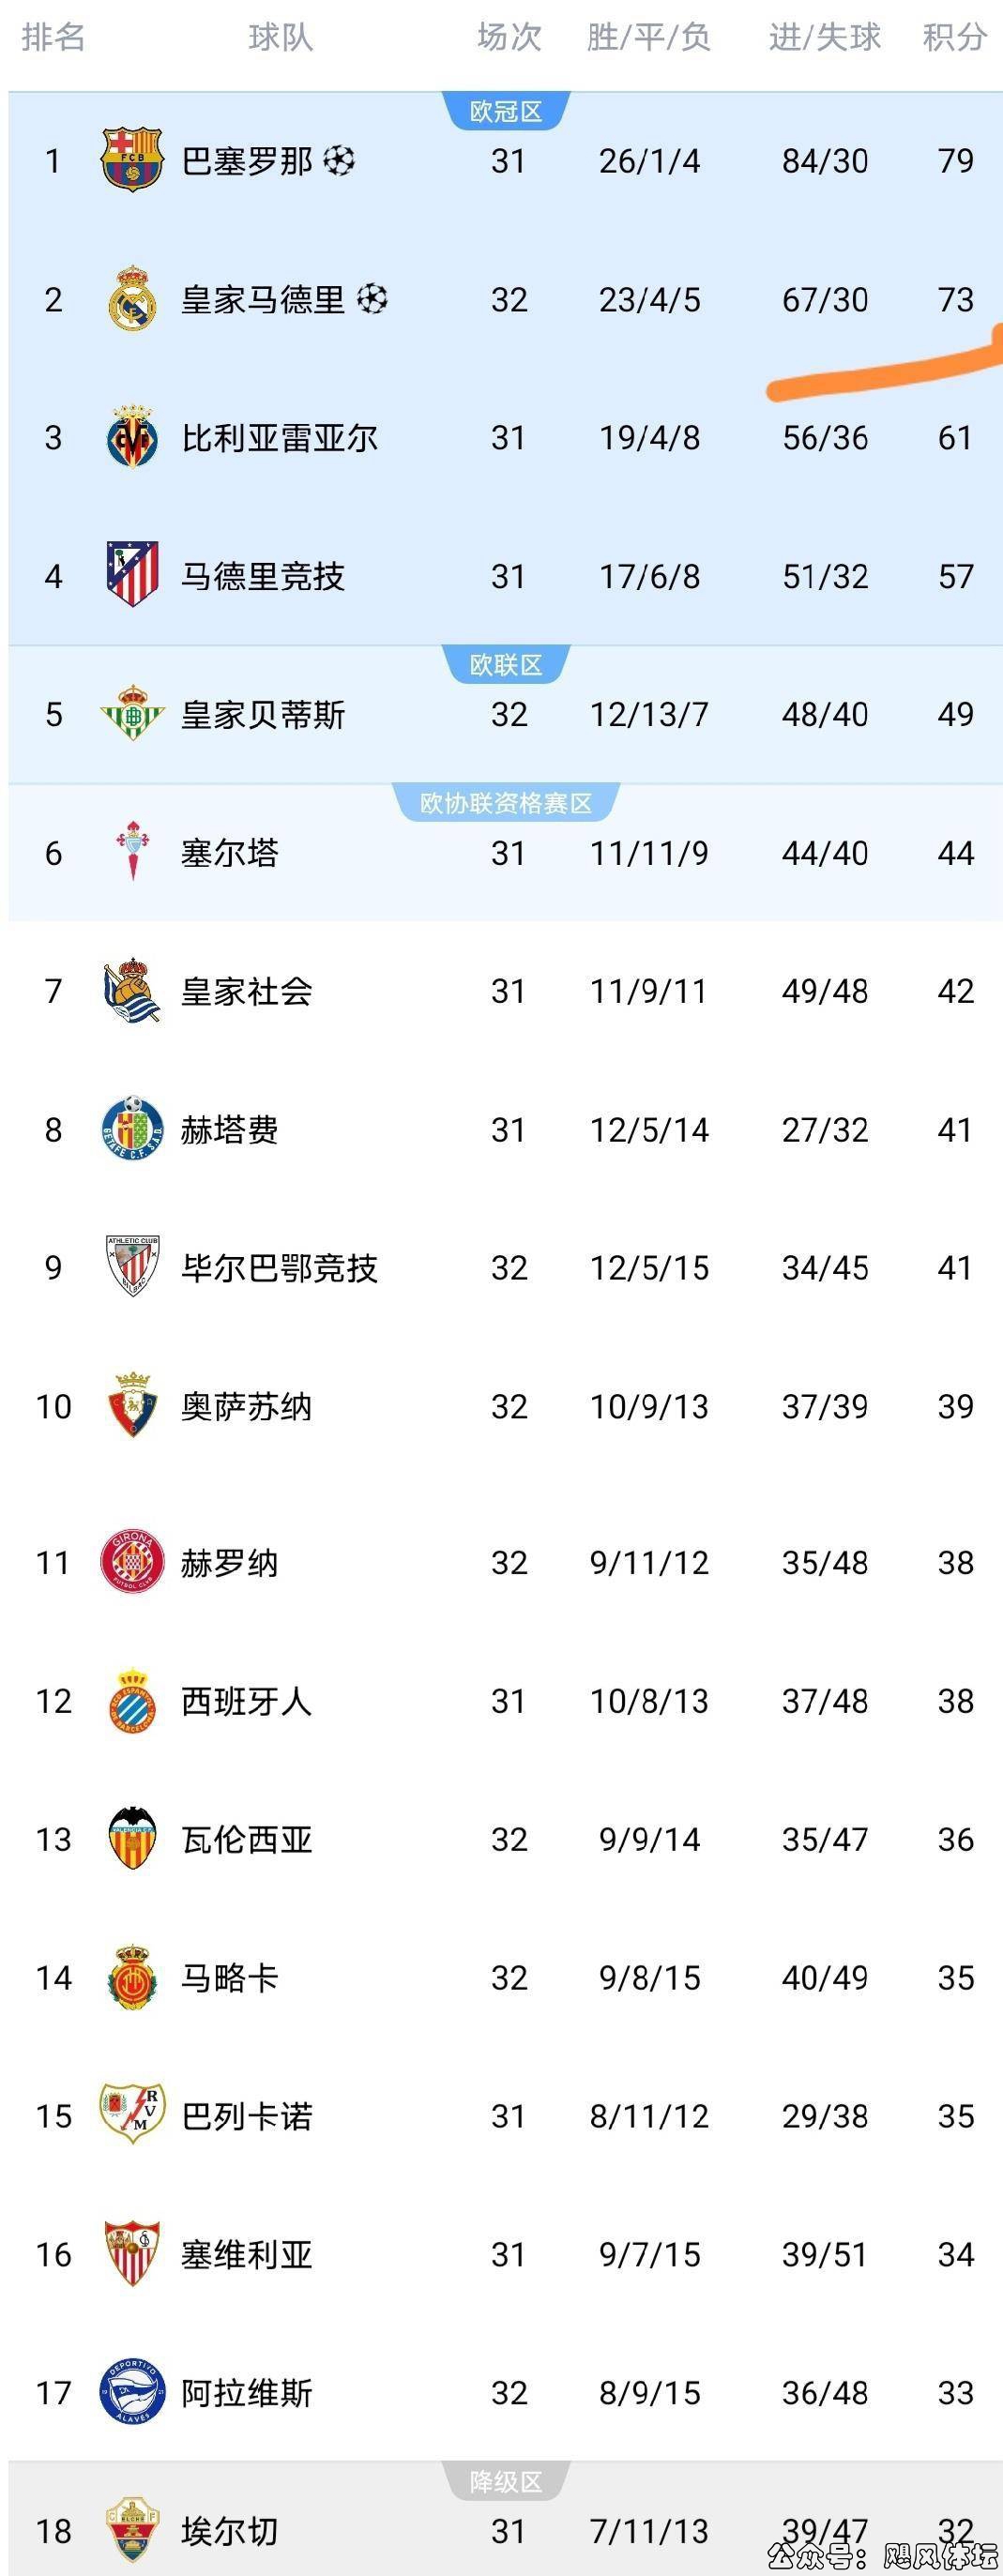Viewport: 1003px width, 2576px height.
Task: Select the 马略卡 table row name
Action: click(x=229, y=1977)
